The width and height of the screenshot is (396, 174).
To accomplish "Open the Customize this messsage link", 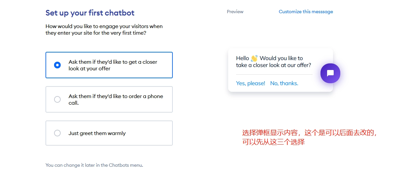I will click(306, 12).
